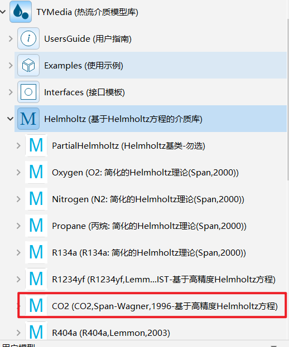Click the UsersGuide info icon

28,38
